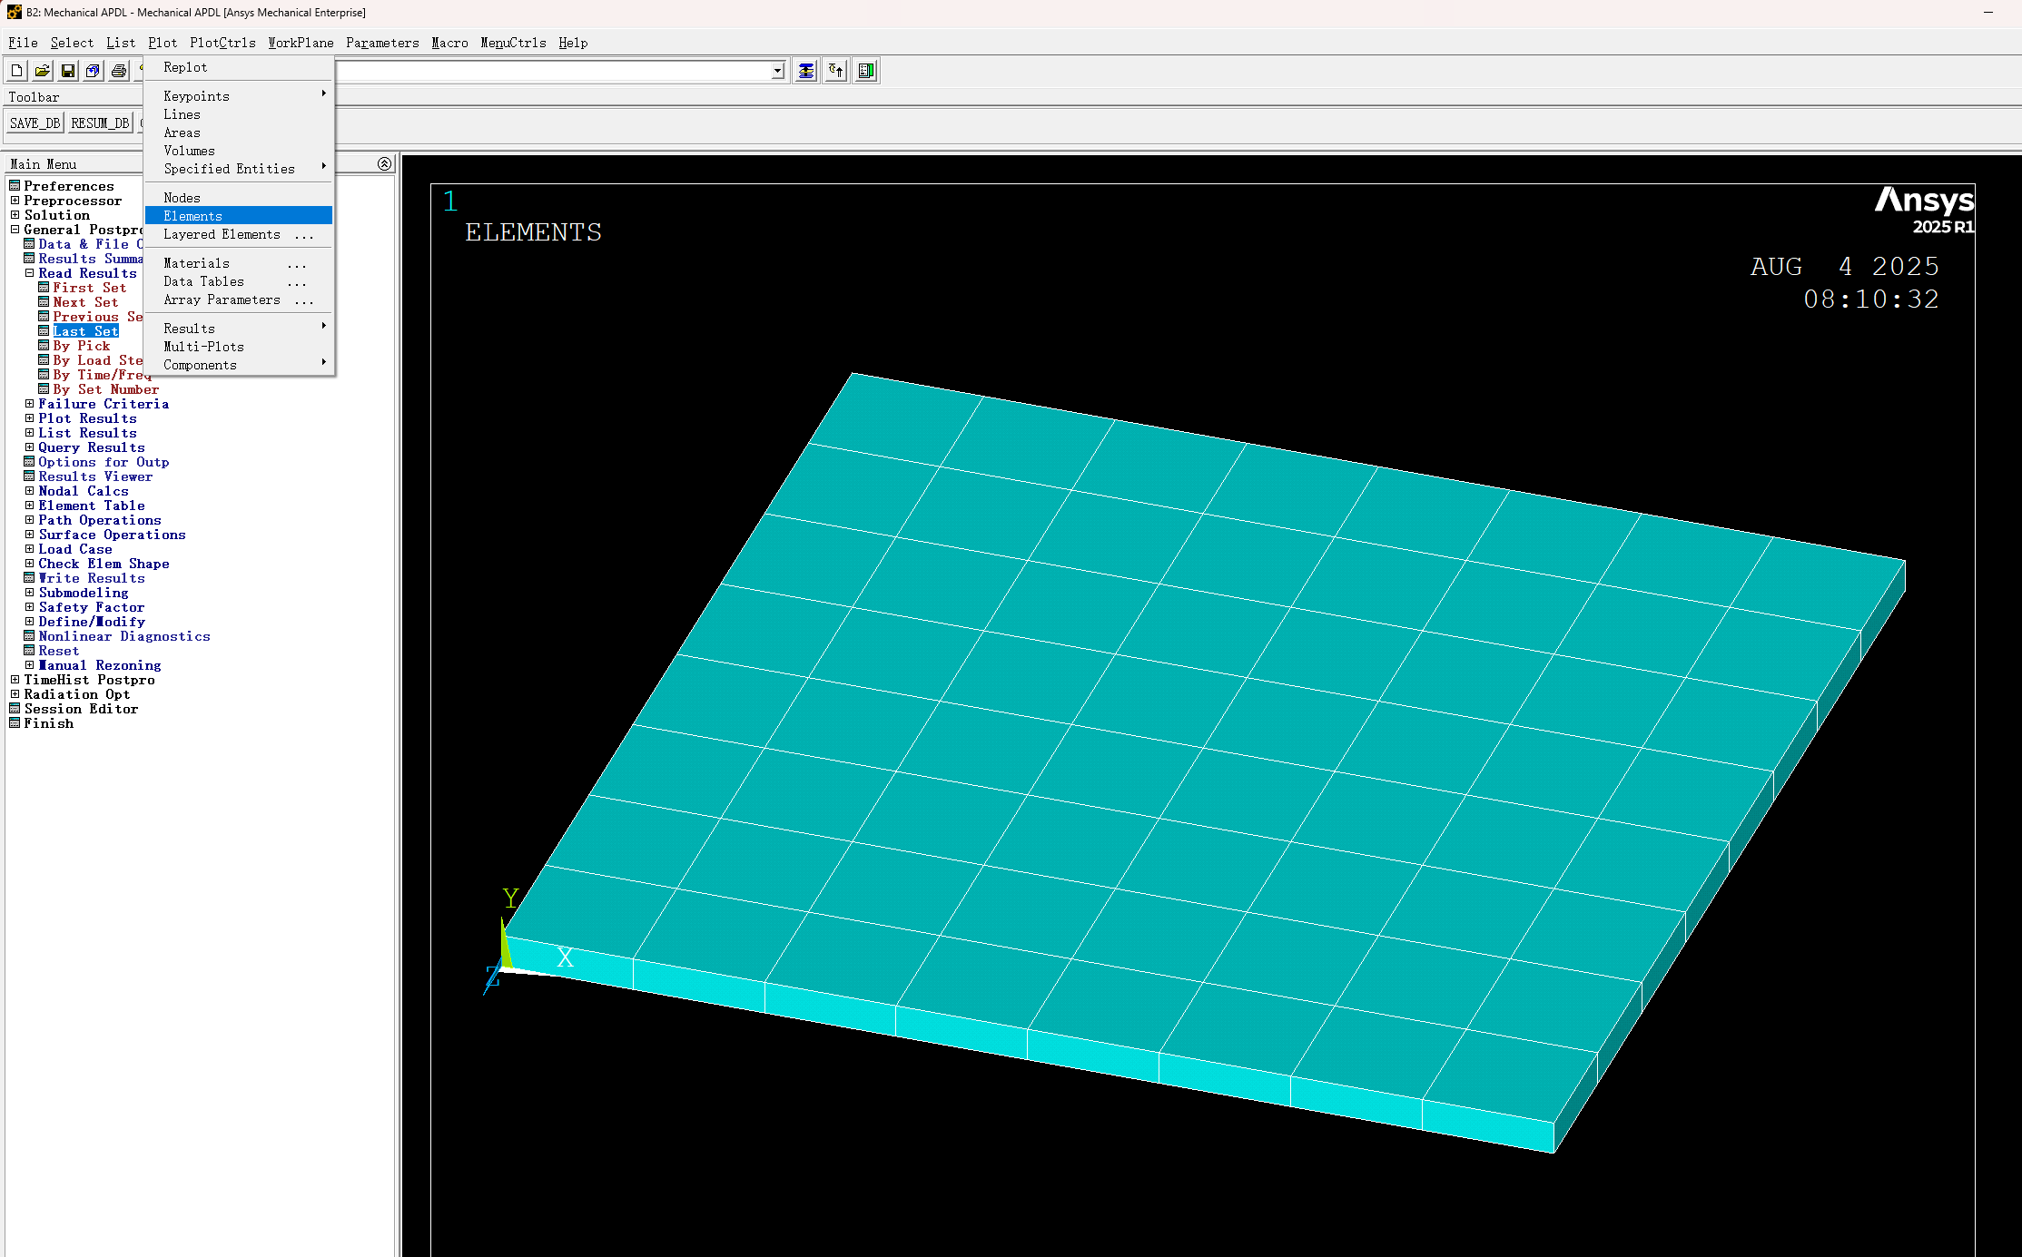Open the Contact Manager green icon
Screen dimensions: 2022x1257
(x=865, y=70)
